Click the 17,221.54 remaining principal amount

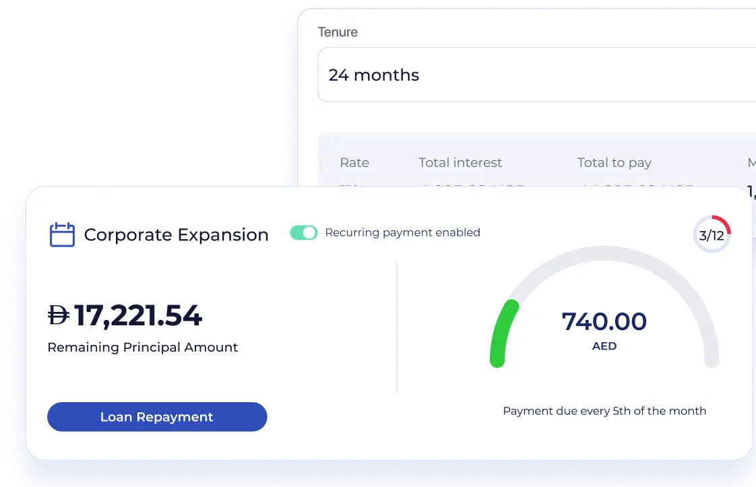pyautogui.click(x=137, y=315)
